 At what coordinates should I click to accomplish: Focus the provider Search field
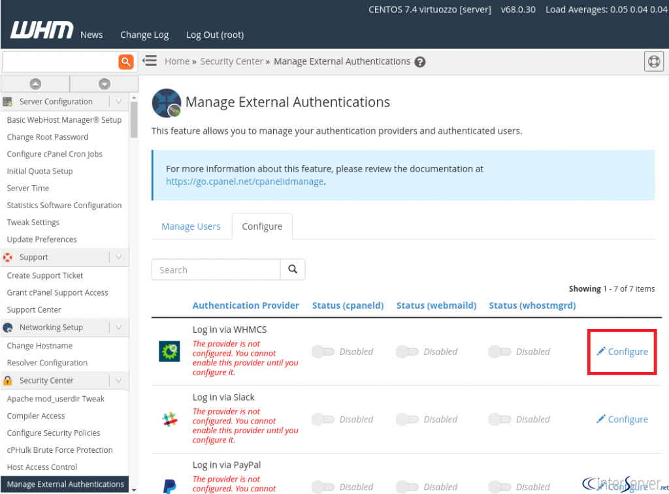(216, 270)
